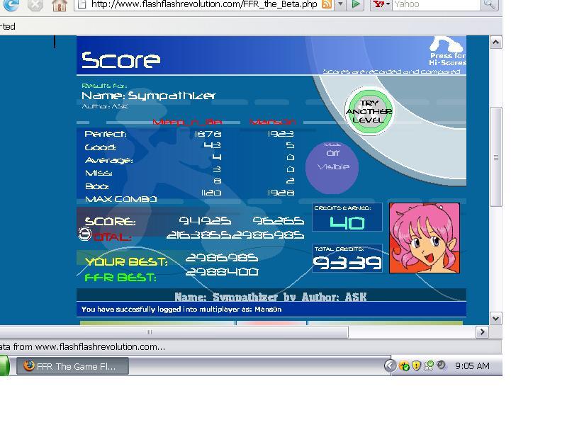This screenshot has height=425, width=567.
Task: Click the grayed stop loading icon
Action: 35,4
